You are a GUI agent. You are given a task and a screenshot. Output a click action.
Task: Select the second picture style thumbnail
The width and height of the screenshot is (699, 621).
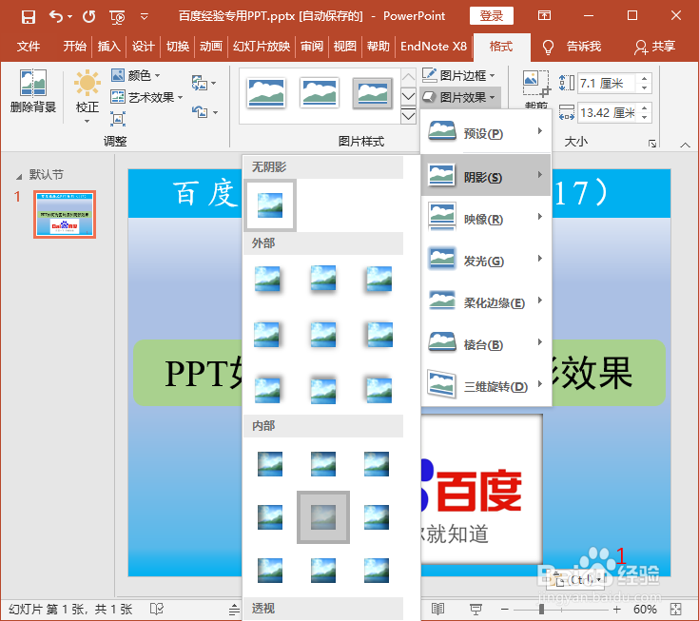click(x=320, y=93)
